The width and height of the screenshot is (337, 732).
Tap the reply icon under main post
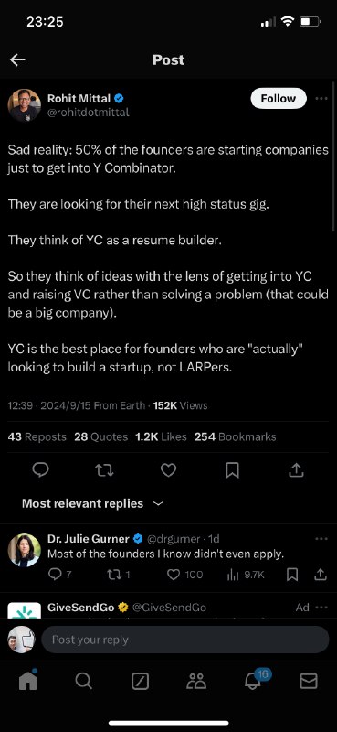click(x=40, y=470)
